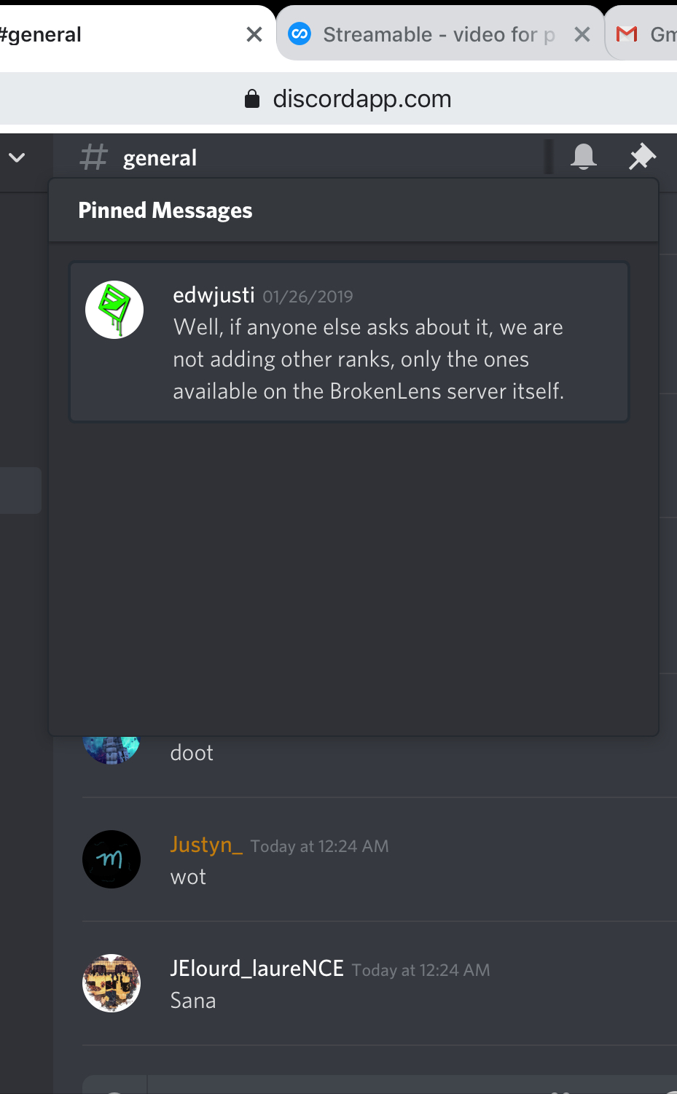Image resolution: width=677 pixels, height=1094 pixels.
Task: Click the channel hashtag icon
Action: click(x=93, y=157)
